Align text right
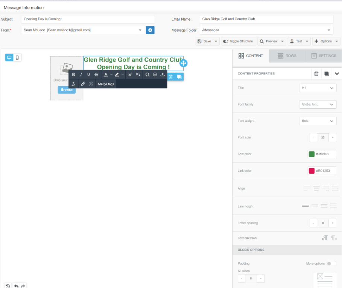 326,188
